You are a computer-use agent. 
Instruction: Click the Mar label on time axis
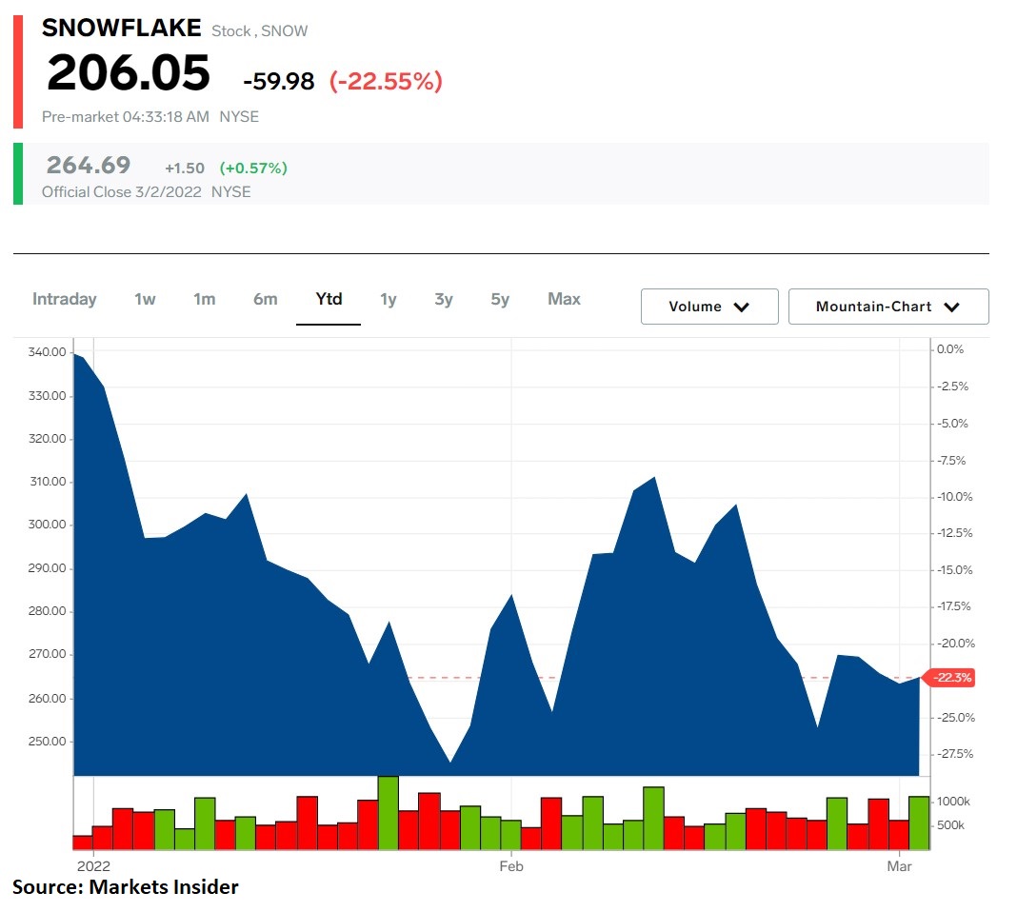(x=900, y=866)
